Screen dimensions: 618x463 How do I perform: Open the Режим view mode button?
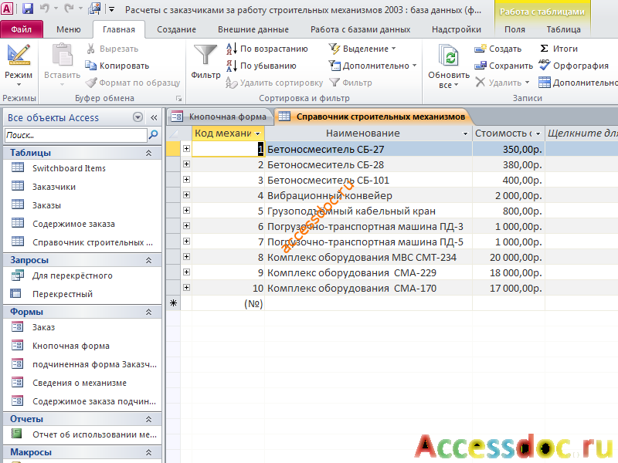(x=18, y=66)
